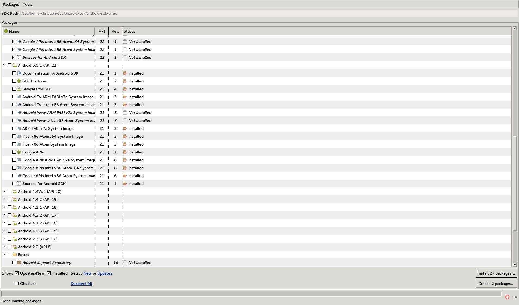The image size is (519, 305).
Task: Click the Android Support Repository package icon
Action: tap(19, 263)
